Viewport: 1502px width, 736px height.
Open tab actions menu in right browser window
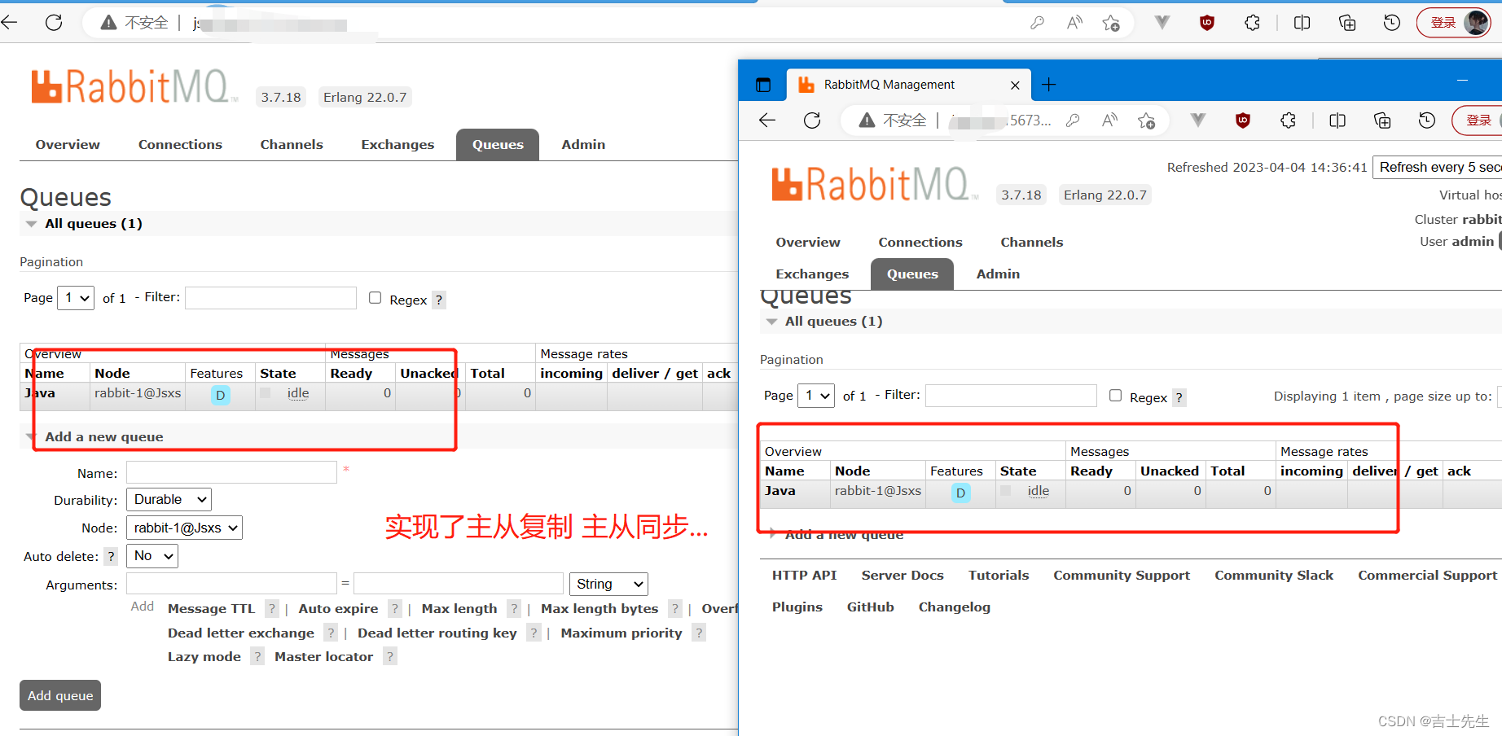pos(763,85)
